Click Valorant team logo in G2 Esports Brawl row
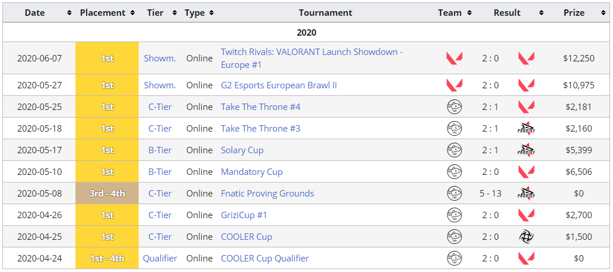613x272 pixels. (454, 85)
